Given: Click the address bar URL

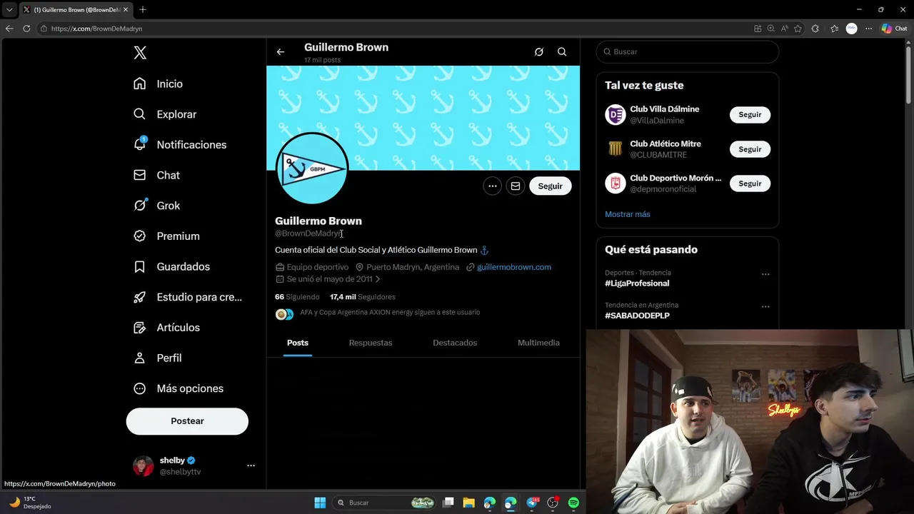Looking at the screenshot, I should coord(96,29).
